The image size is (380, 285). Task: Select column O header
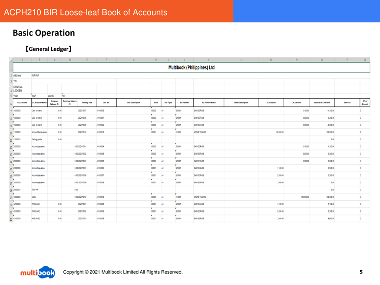(x=322, y=60)
